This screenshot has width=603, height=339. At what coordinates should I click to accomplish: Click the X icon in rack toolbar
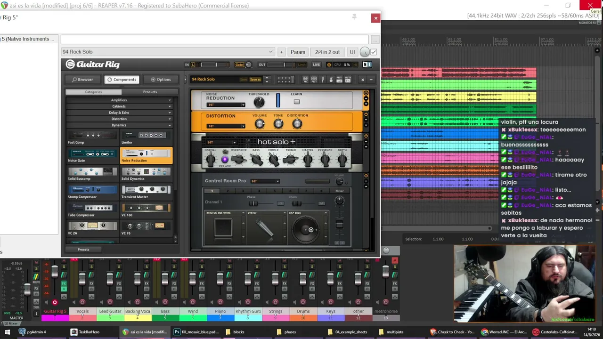pyautogui.click(x=363, y=80)
